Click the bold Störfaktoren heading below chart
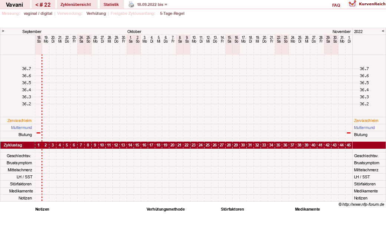Screen dimensions: 386x231 [232, 209]
